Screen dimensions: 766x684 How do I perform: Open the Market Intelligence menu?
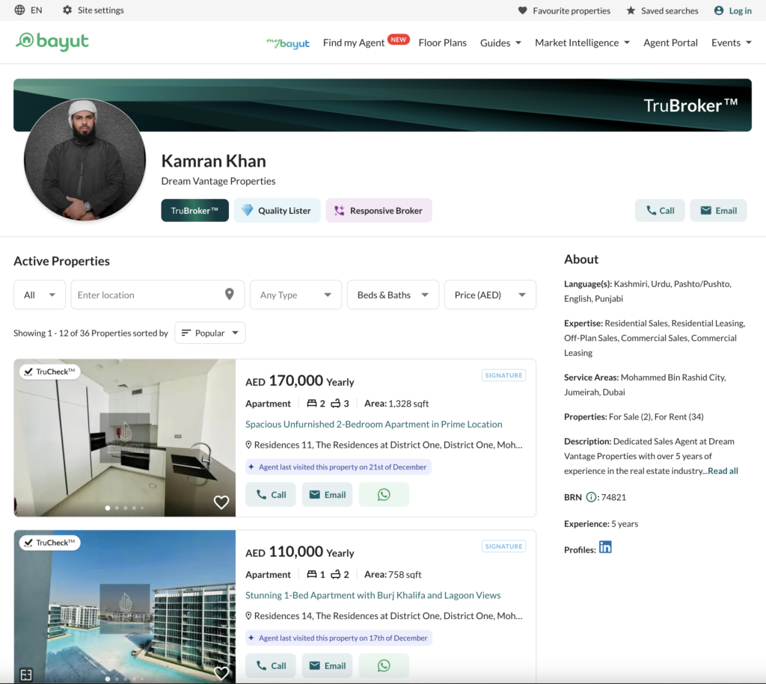(582, 43)
